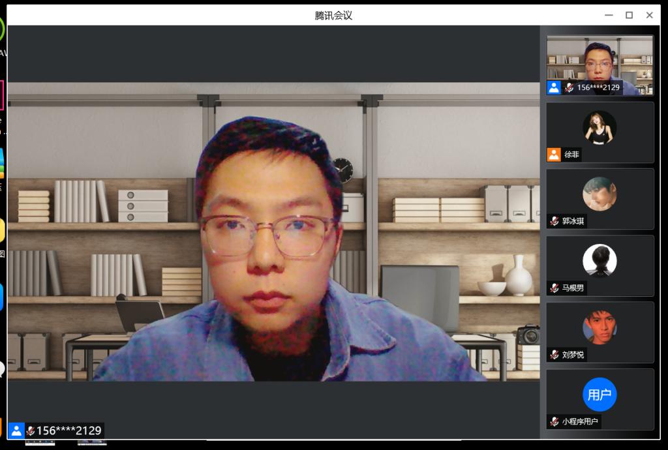Click the muted mic icon beside 小程序用户
The image size is (668, 450).
coord(554,421)
